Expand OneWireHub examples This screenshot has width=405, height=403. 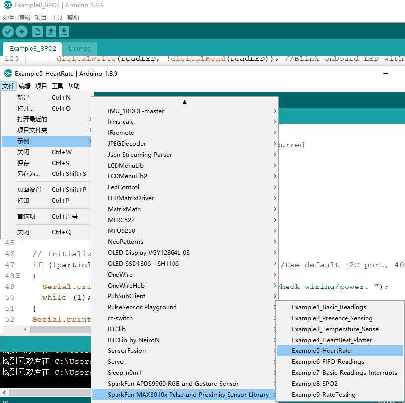pyautogui.click(x=185, y=286)
